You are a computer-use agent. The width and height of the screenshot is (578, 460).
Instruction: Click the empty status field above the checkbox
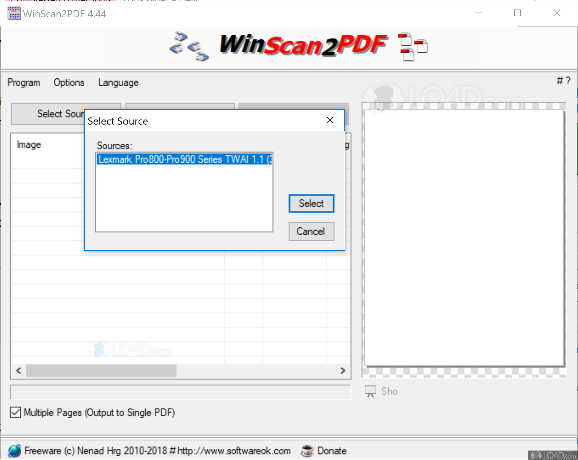pyautogui.click(x=181, y=392)
